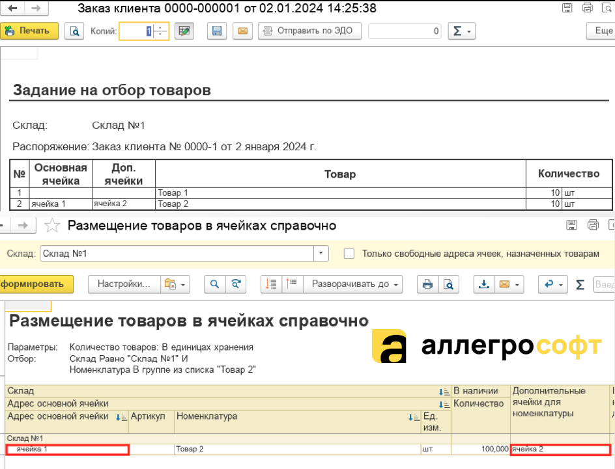Click Отправить по ЭДО button
The height and width of the screenshot is (469, 615).
[309, 31]
